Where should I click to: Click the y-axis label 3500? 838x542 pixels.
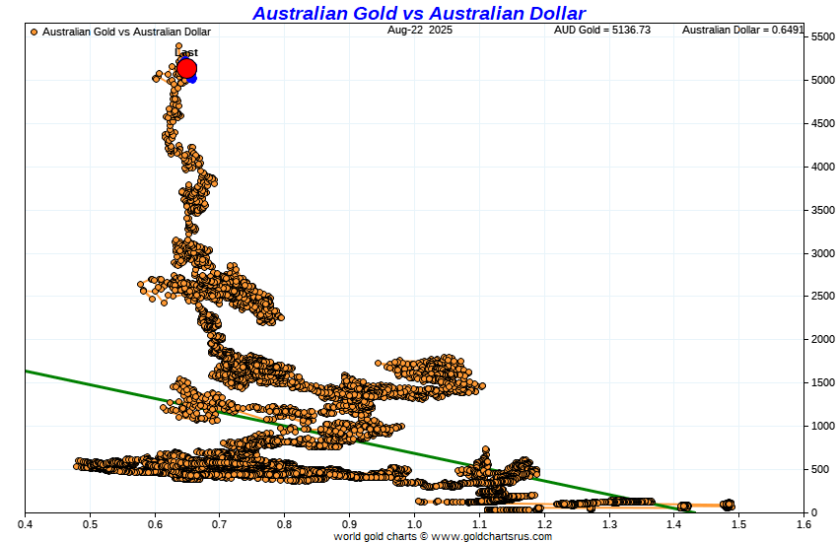tap(822, 210)
